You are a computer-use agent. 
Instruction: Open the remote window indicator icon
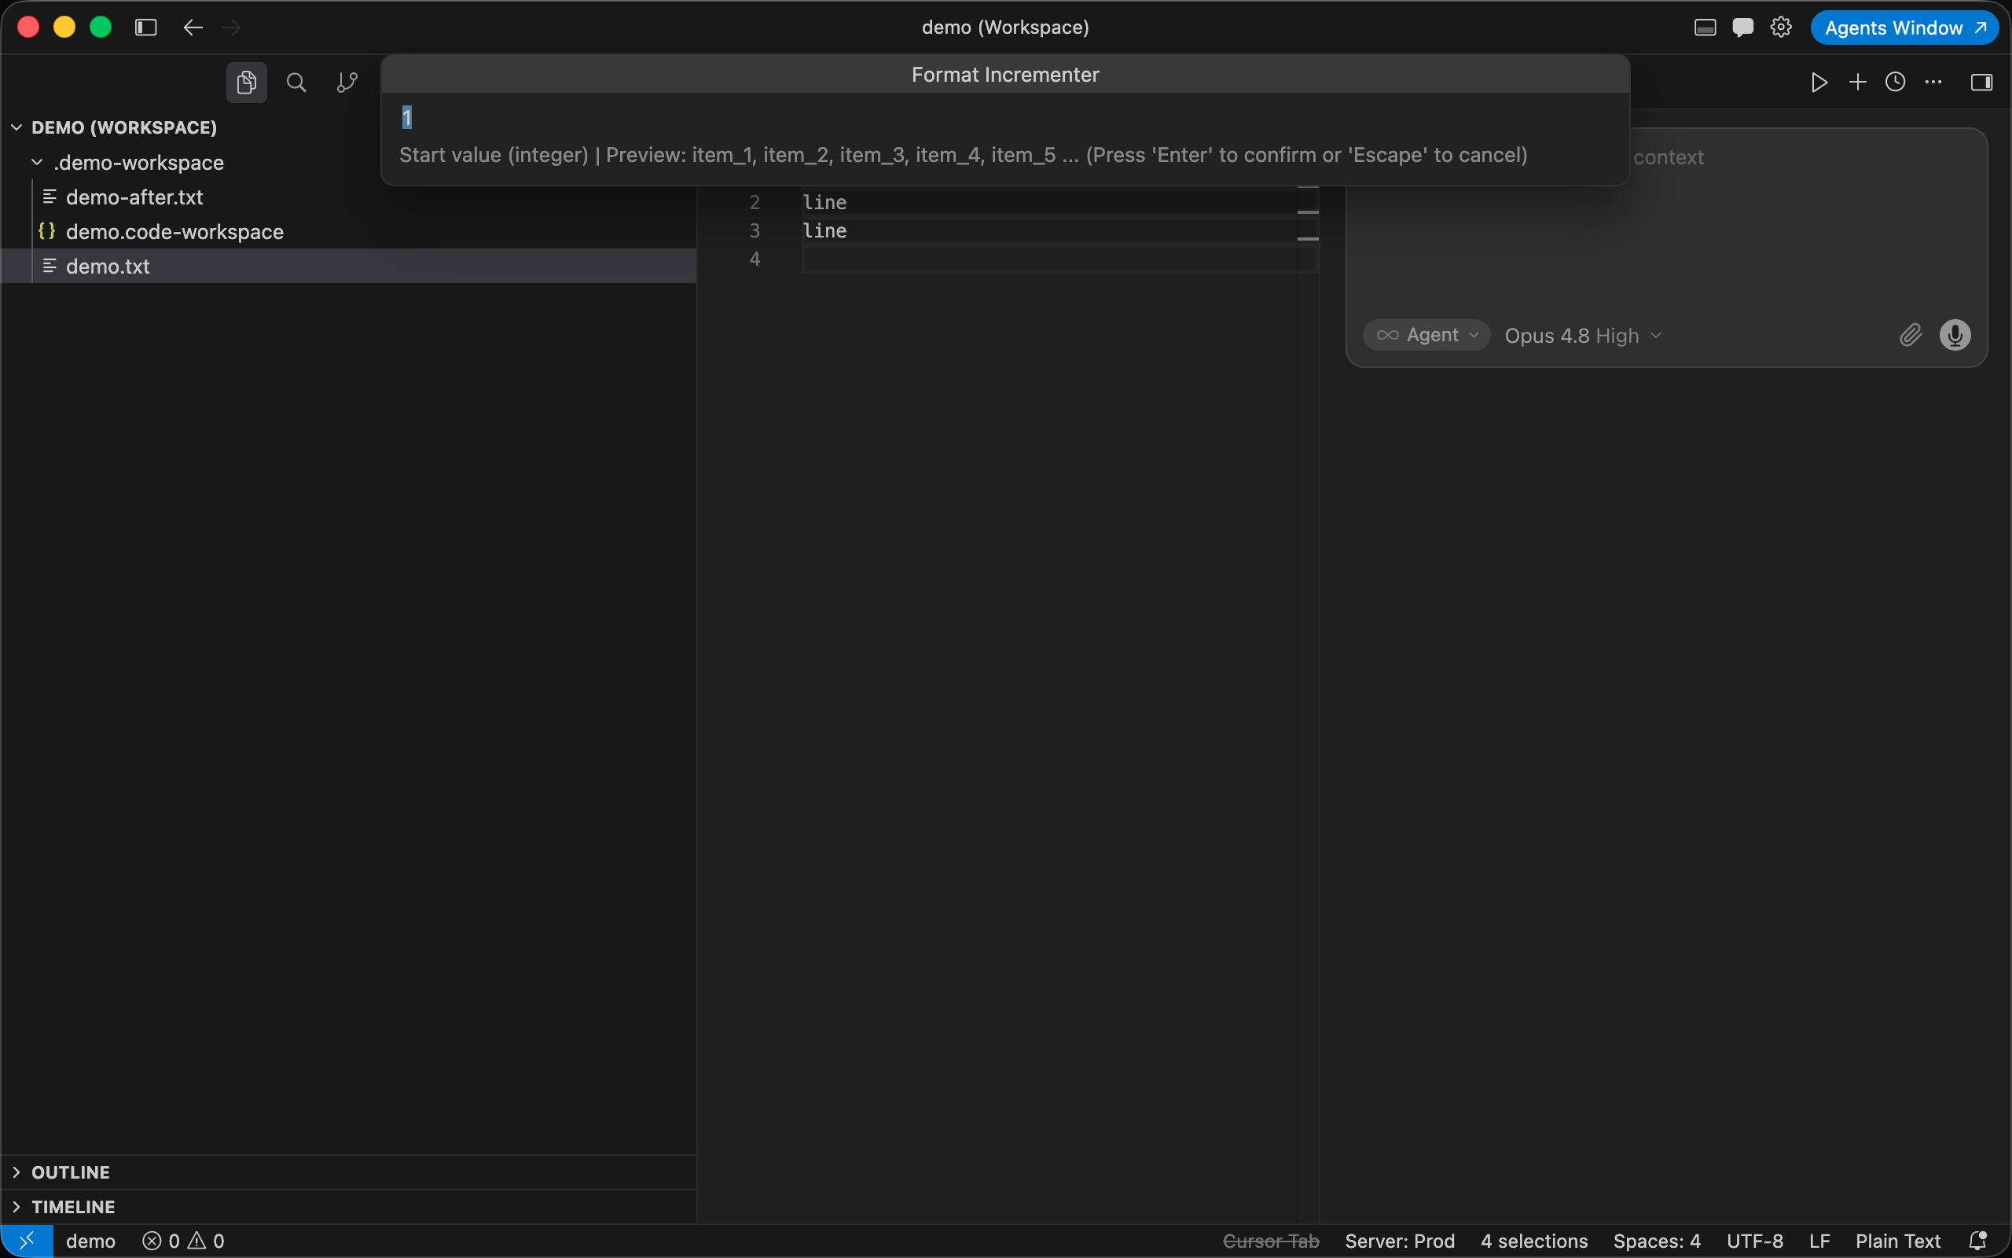coord(27,1241)
